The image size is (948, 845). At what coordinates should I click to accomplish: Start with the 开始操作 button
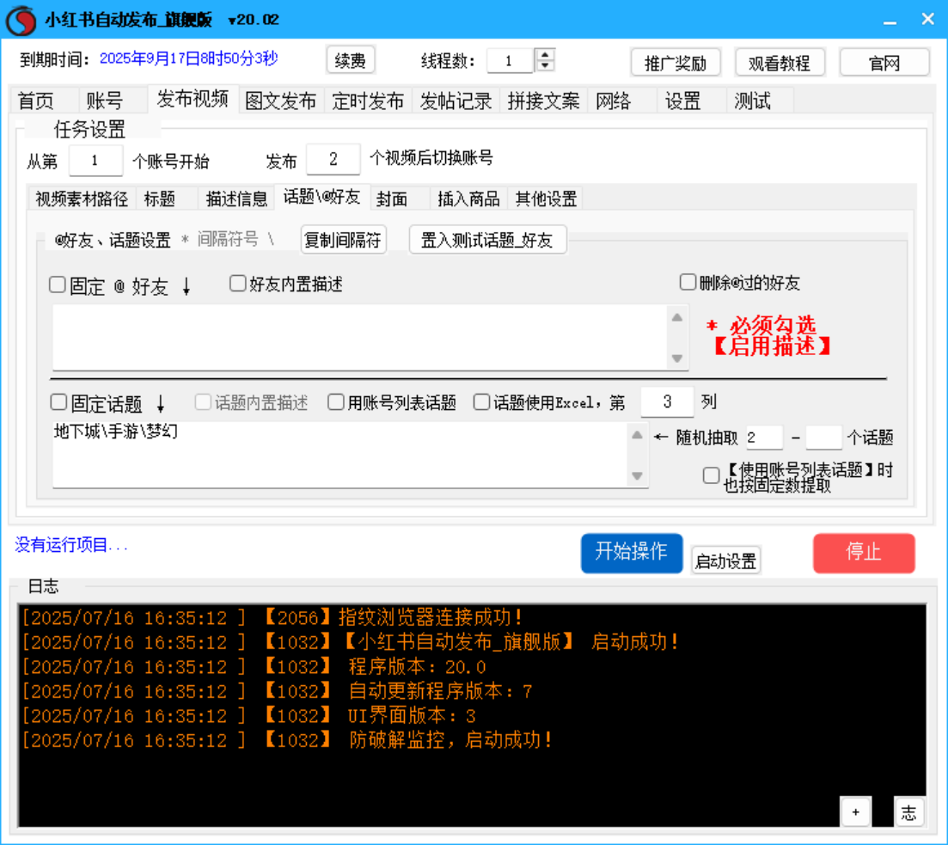[x=632, y=553]
